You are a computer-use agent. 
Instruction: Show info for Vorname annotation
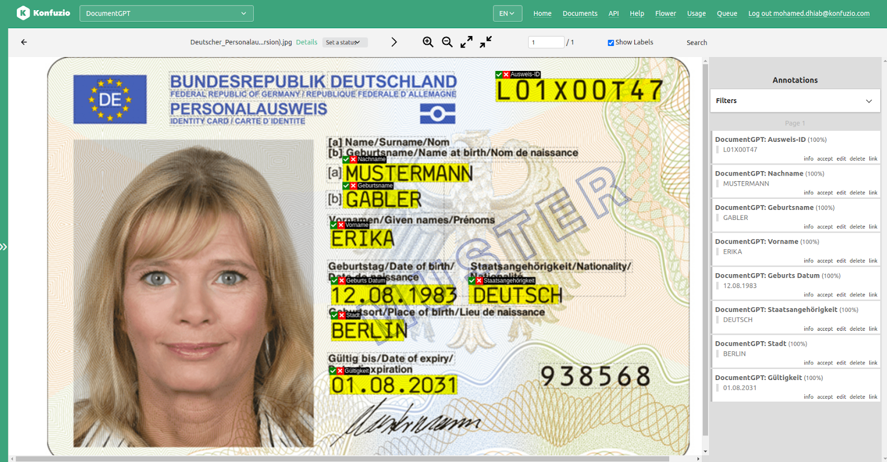(809, 261)
